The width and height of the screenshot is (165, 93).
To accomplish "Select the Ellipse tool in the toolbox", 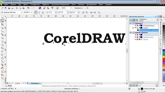I will 2,41.
